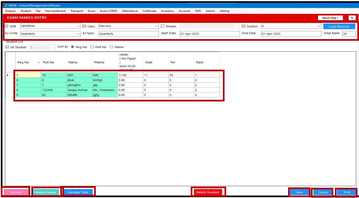Click the Total column header
Viewport: 359px width, 198px height.
tap(156, 62)
